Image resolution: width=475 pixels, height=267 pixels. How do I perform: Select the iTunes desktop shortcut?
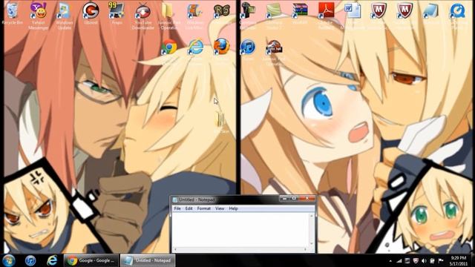pyautogui.click(x=248, y=48)
